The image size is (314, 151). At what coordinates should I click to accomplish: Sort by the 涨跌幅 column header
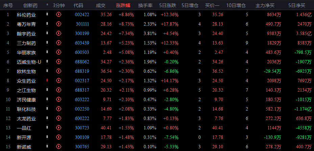coord(123,5)
